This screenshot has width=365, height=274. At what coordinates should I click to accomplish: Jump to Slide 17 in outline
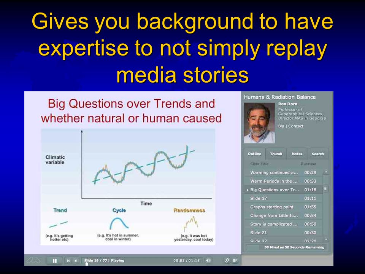(283, 198)
